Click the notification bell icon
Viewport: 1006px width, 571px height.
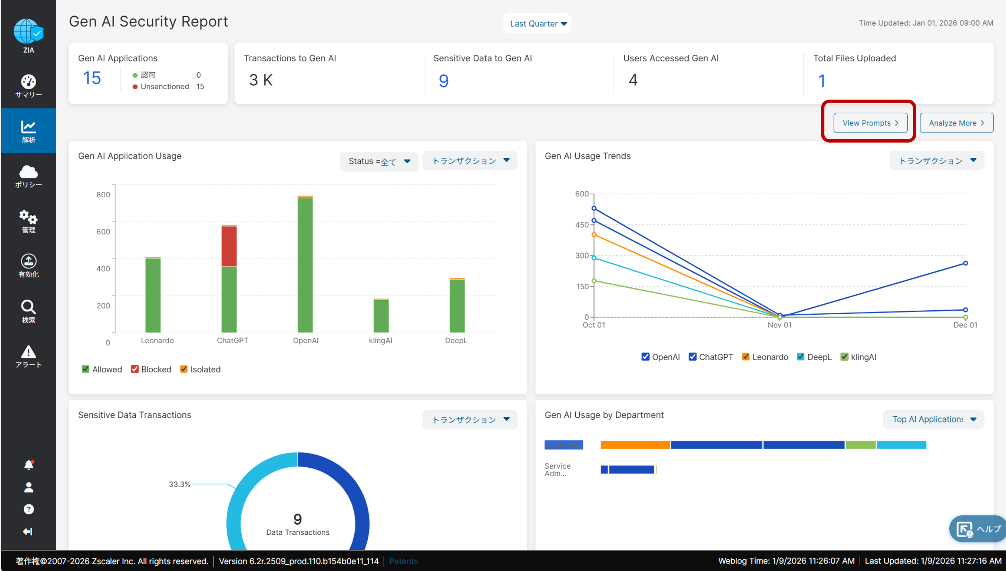[28, 465]
